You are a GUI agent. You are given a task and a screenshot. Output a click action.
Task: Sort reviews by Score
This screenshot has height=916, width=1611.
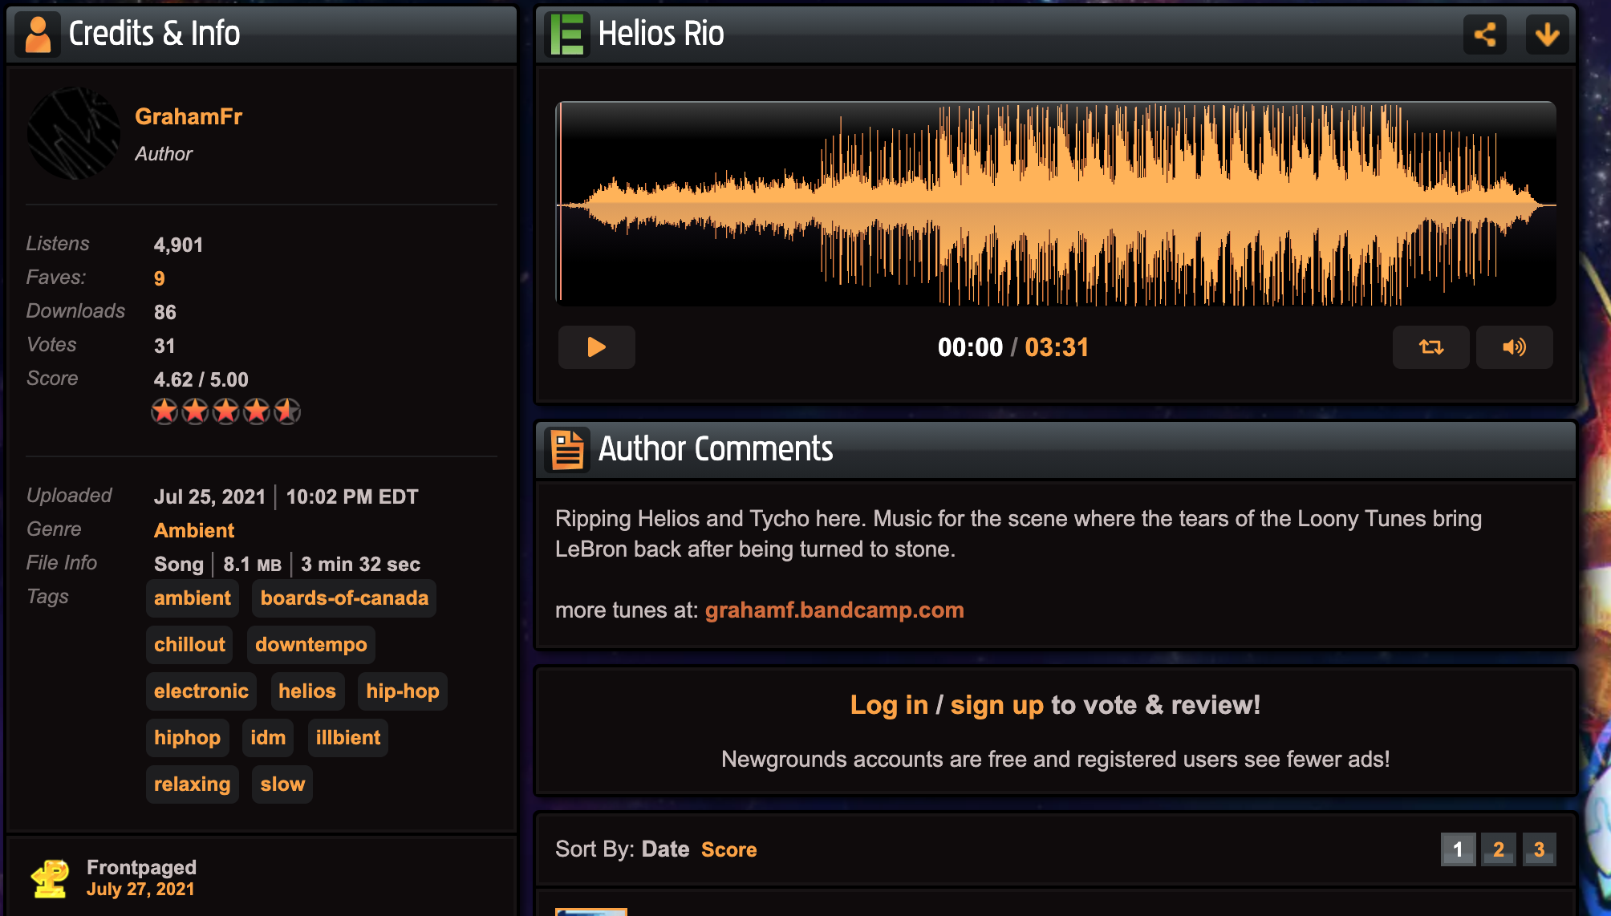click(728, 849)
